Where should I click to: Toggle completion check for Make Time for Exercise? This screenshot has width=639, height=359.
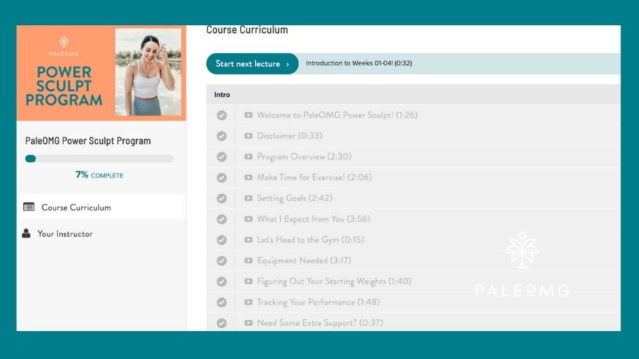pyautogui.click(x=222, y=178)
